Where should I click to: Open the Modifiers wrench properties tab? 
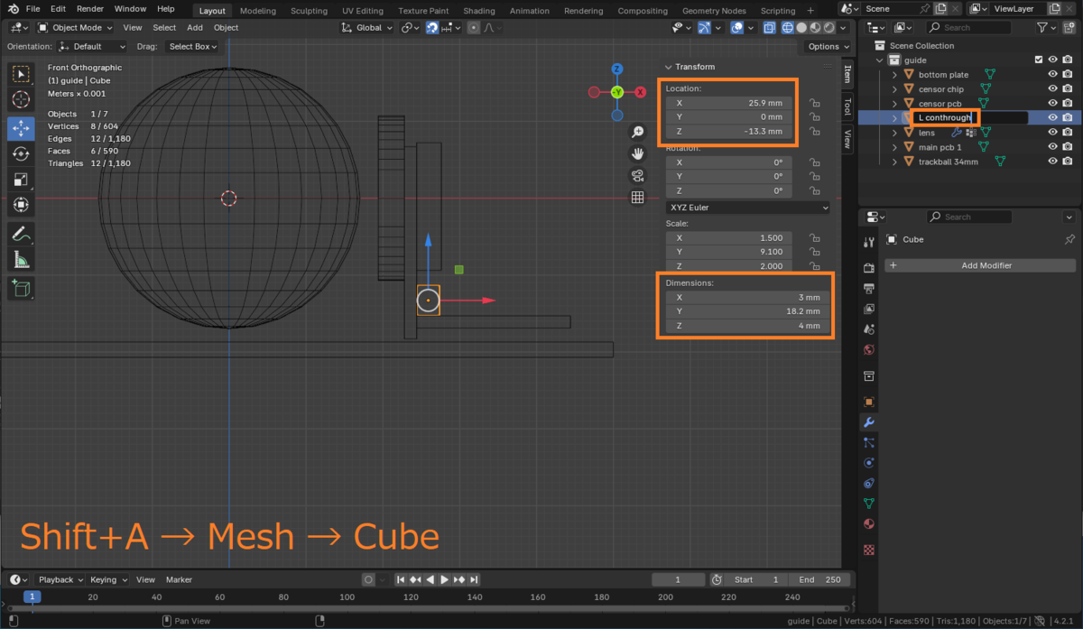[x=869, y=422]
